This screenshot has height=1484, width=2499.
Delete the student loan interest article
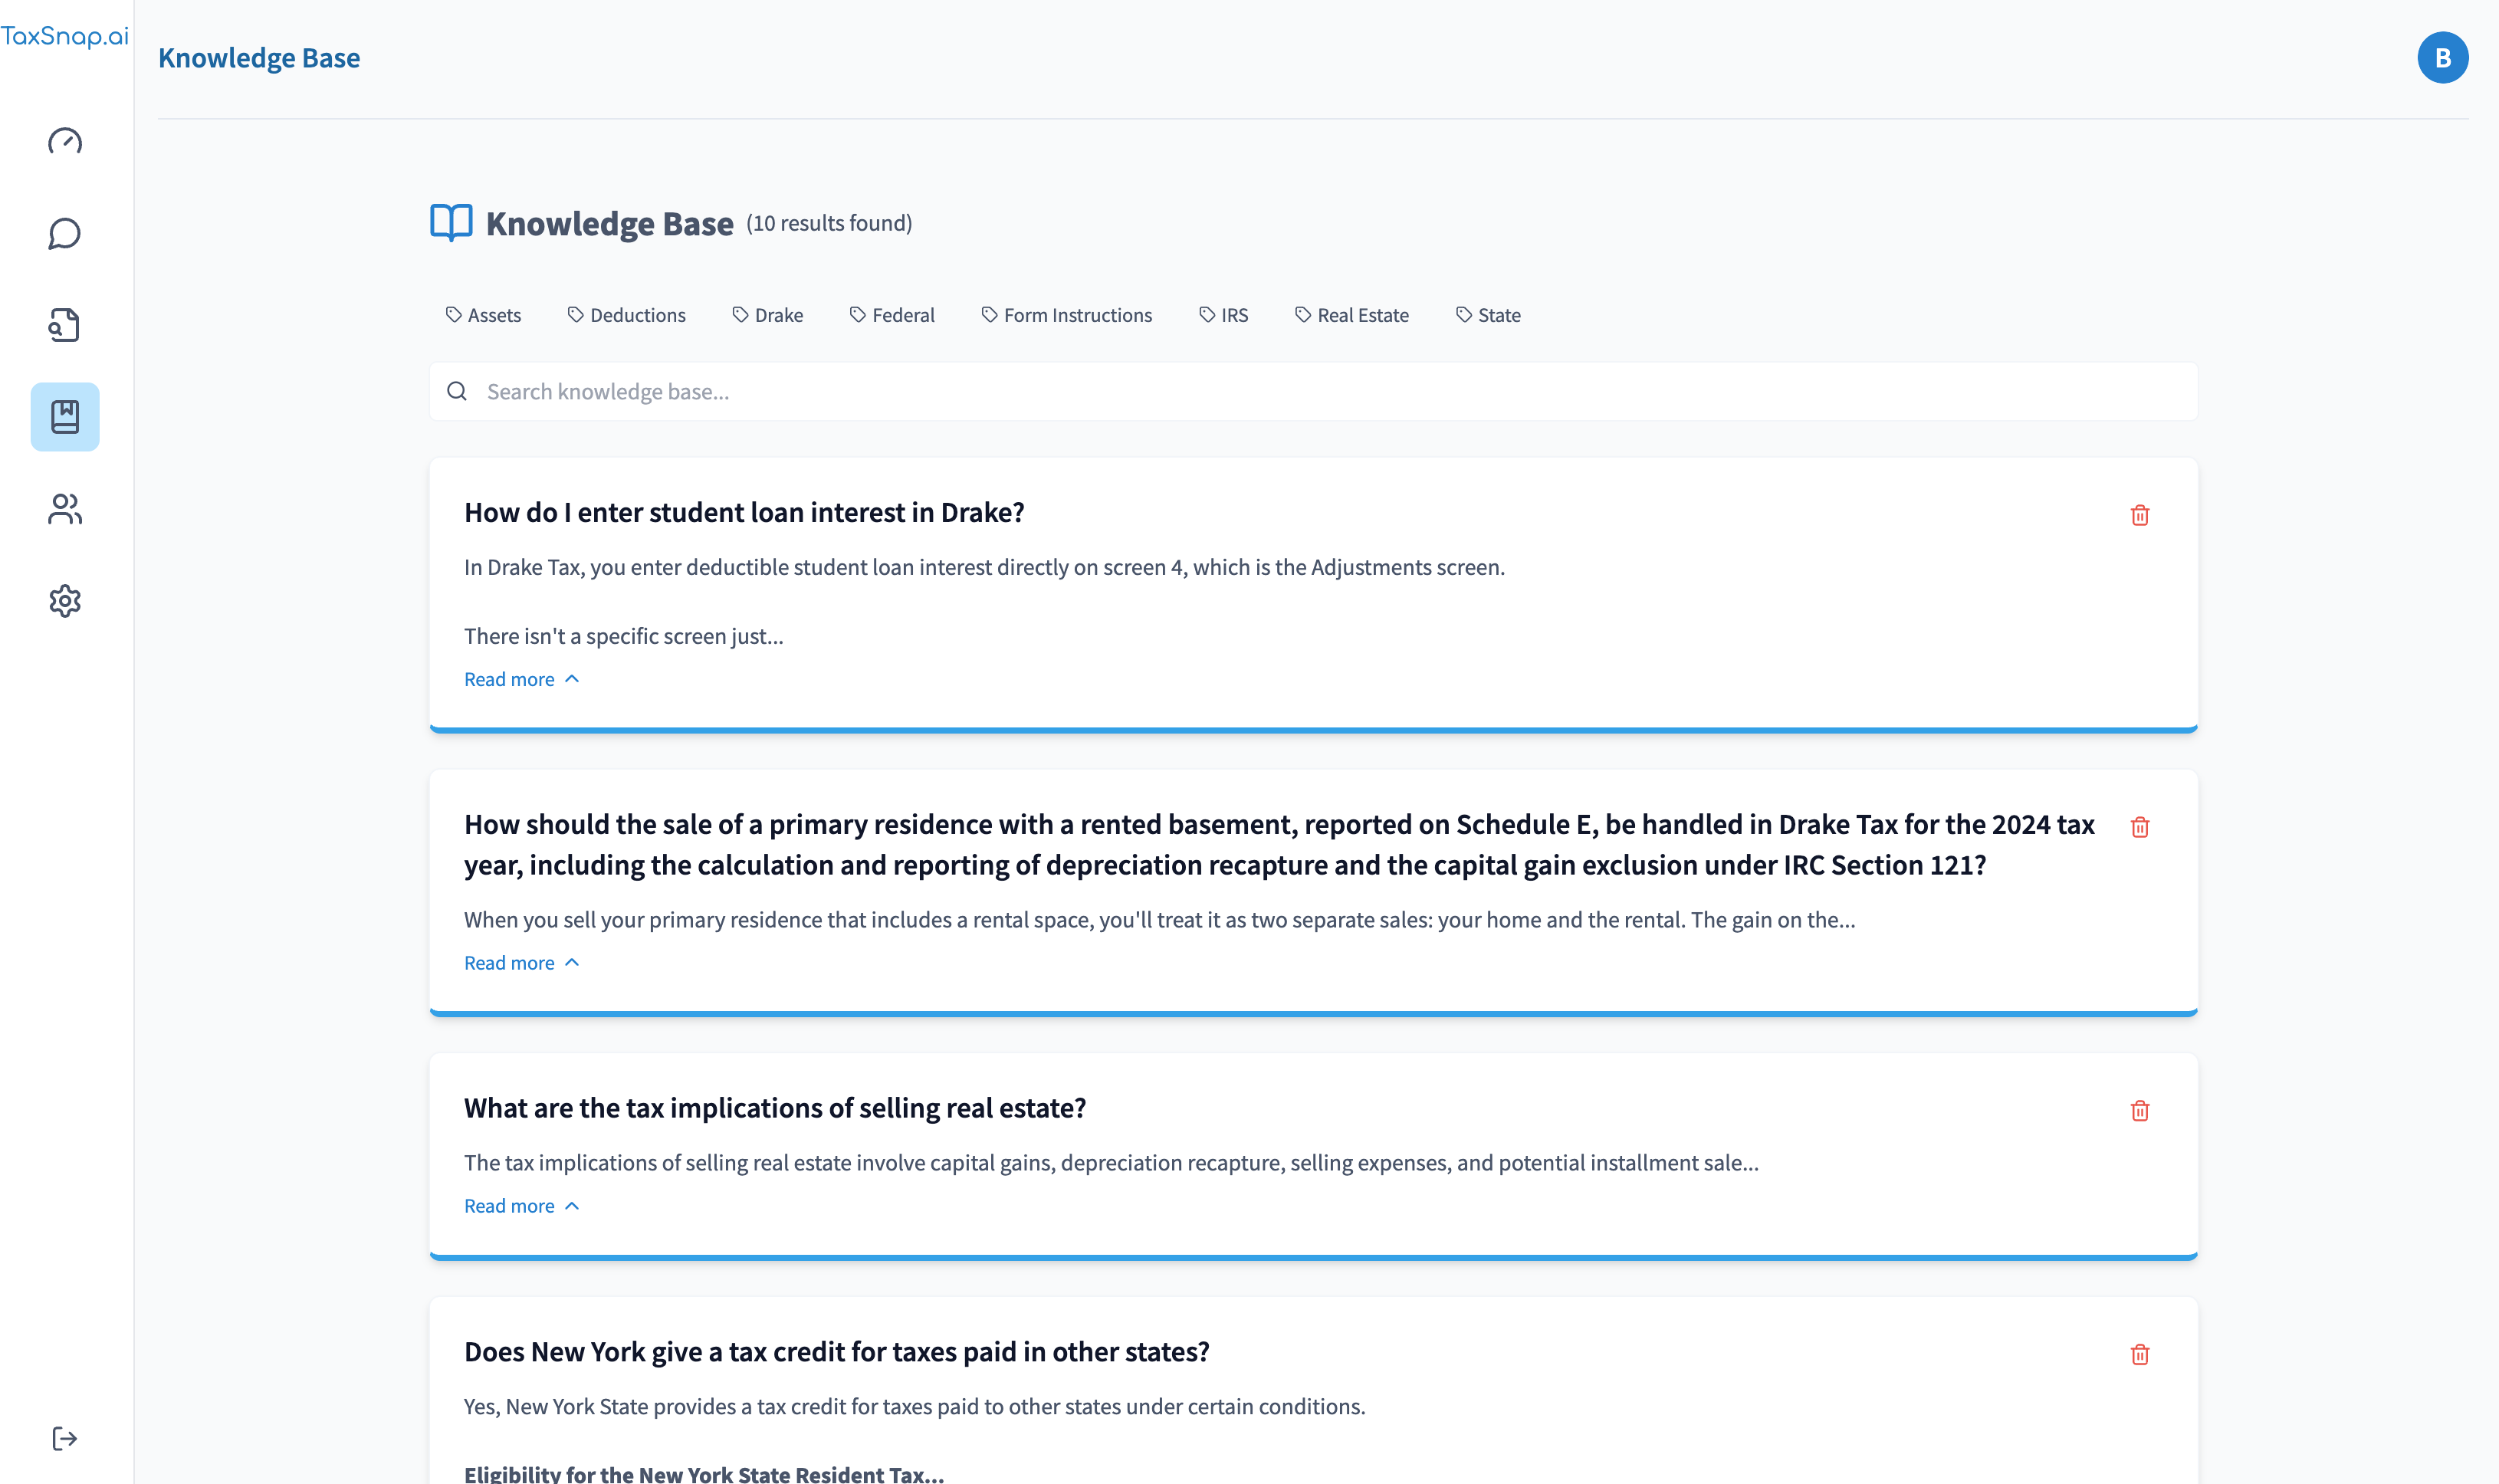point(2139,515)
